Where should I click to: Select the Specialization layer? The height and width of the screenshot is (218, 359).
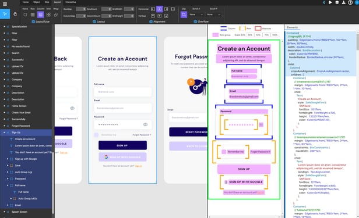pos(19,27)
